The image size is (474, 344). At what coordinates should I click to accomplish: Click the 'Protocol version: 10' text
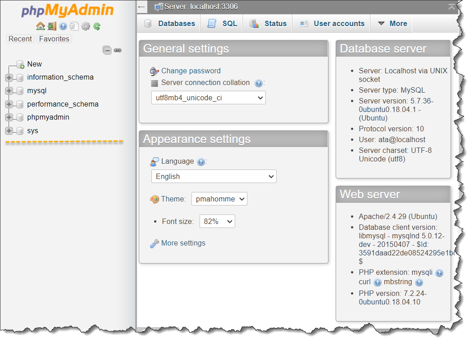391,129
